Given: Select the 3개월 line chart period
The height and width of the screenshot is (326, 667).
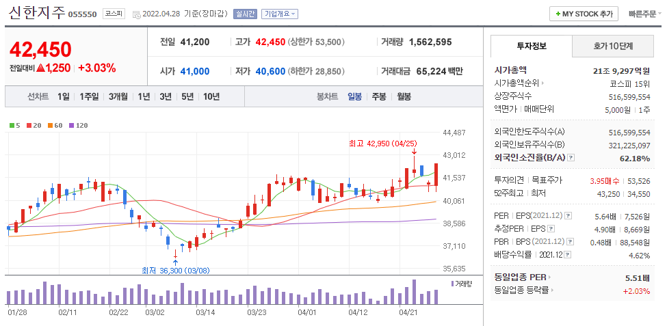Looking at the screenshot, I should (x=118, y=96).
